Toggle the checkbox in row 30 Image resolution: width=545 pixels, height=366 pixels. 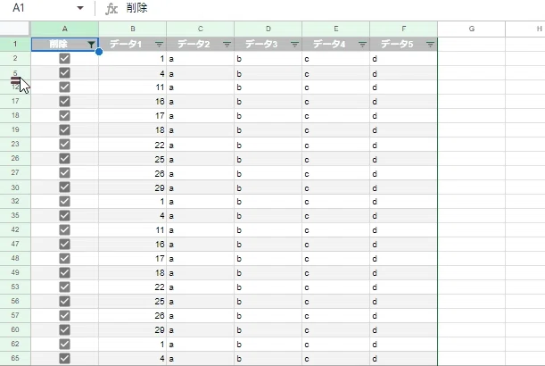pyautogui.click(x=64, y=187)
